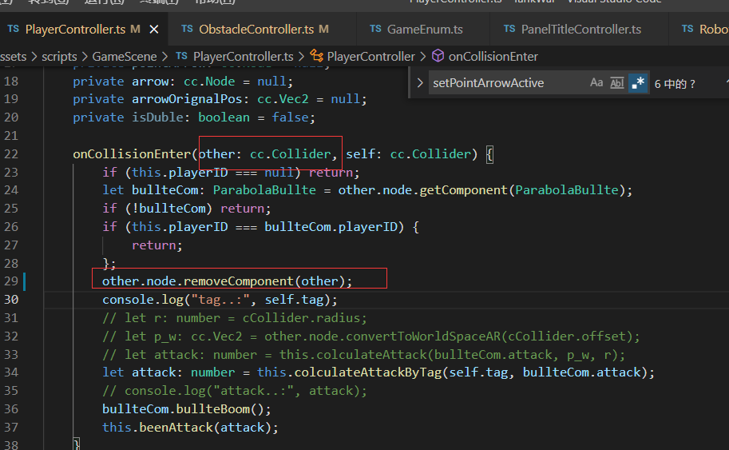Switch to the ObstacleController.ts tab
The height and width of the screenshot is (450, 729).
[x=262, y=30]
